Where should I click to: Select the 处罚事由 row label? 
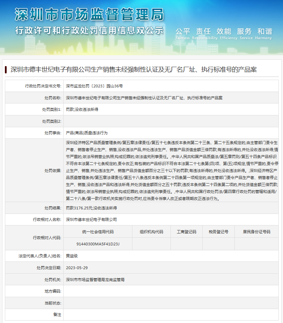53,133
